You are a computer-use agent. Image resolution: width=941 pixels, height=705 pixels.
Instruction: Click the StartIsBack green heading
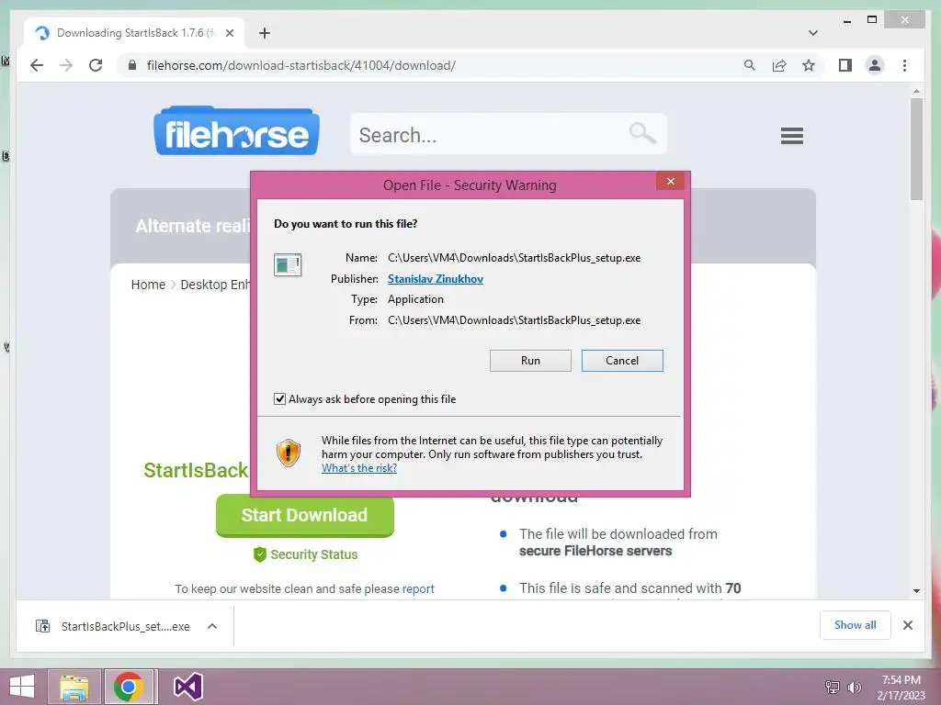click(x=196, y=470)
